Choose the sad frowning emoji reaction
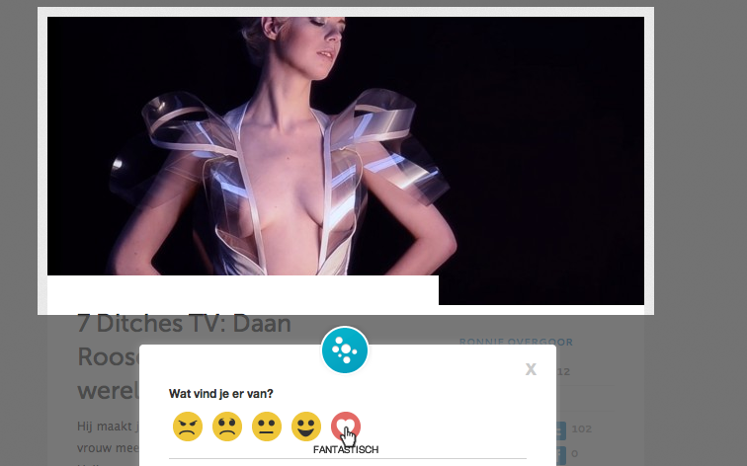Image resolution: width=747 pixels, height=466 pixels. pos(227,427)
